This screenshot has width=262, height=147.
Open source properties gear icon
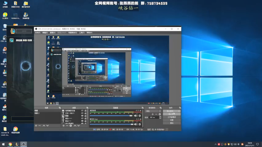71,125
